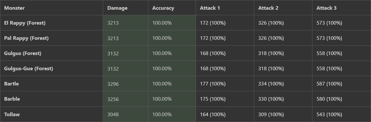Sort by the Damage column header

click(117, 8)
